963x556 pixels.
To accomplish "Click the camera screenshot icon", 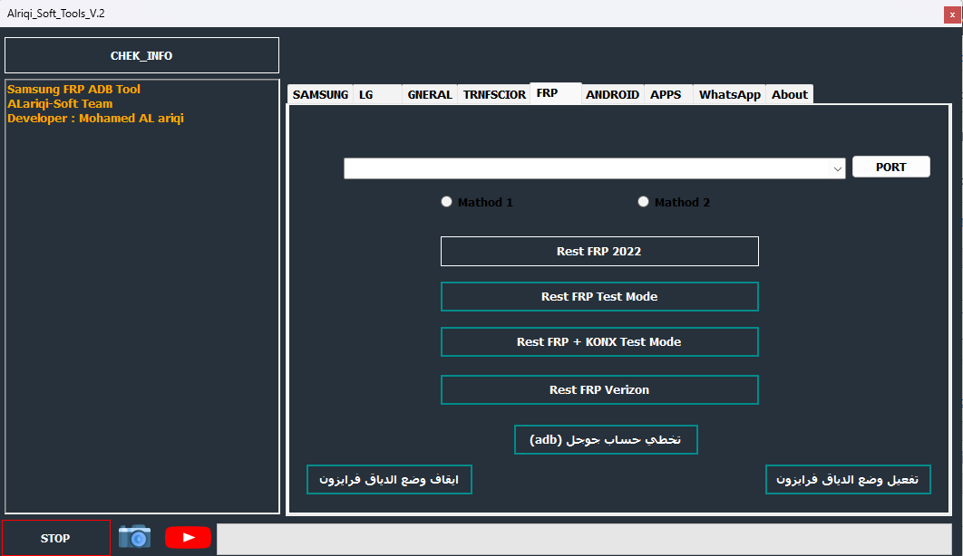I will [x=134, y=537].
